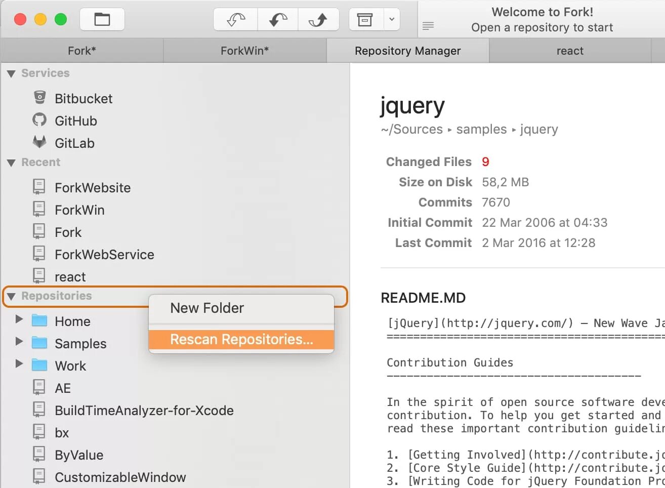
Task: Switch to the Fork* tab
Action: coord(82,51)
